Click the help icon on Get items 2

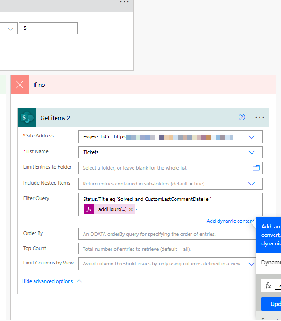(242, 117)
